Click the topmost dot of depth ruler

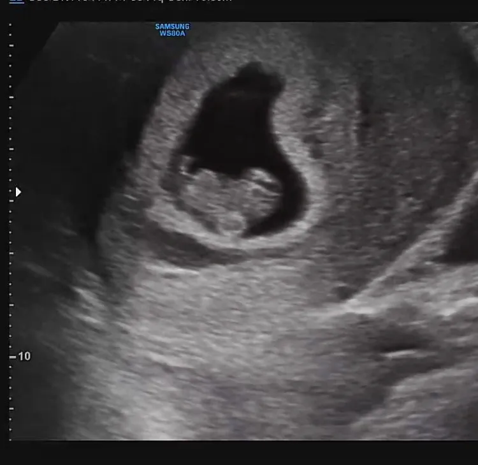click(10, 25)
